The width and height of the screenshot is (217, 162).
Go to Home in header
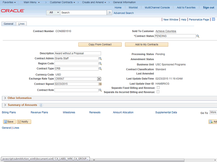click(118, 7)
